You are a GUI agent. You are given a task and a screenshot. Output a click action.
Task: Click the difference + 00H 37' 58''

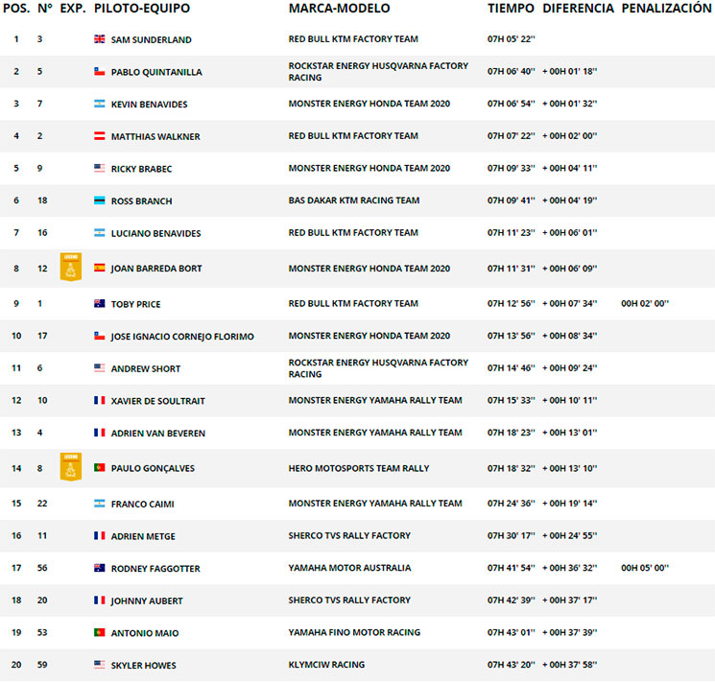(569, 665)
